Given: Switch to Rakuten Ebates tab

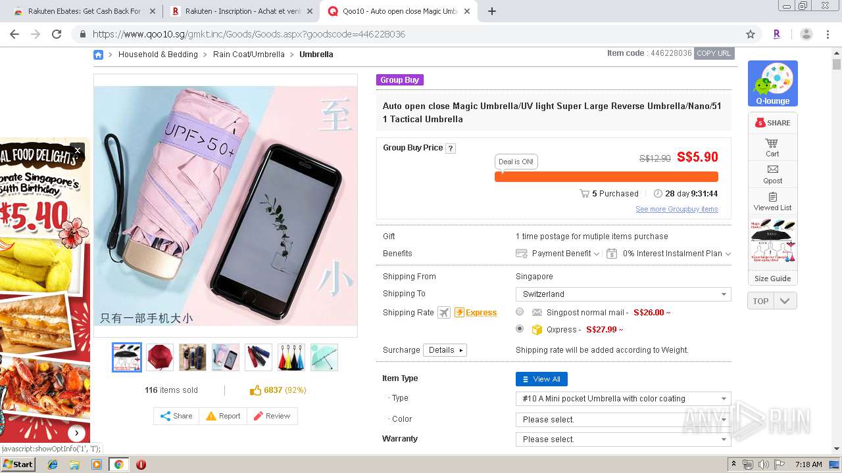Looking at the screenshot, I should pyautogui.click(x=84, y=11).
